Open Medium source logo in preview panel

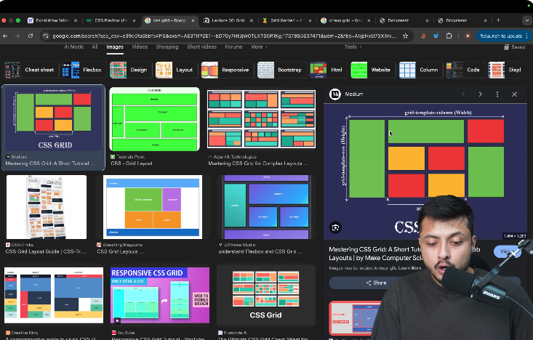coord(335,94)
